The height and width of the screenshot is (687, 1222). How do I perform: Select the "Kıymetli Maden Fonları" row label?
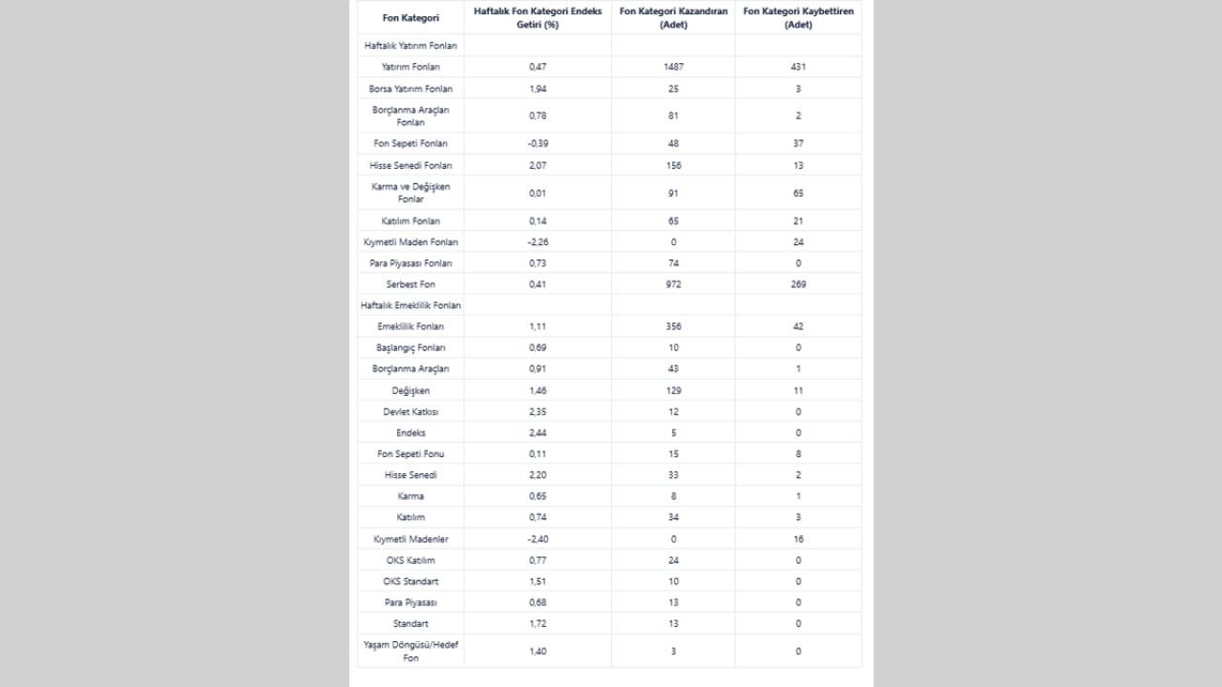411,242
